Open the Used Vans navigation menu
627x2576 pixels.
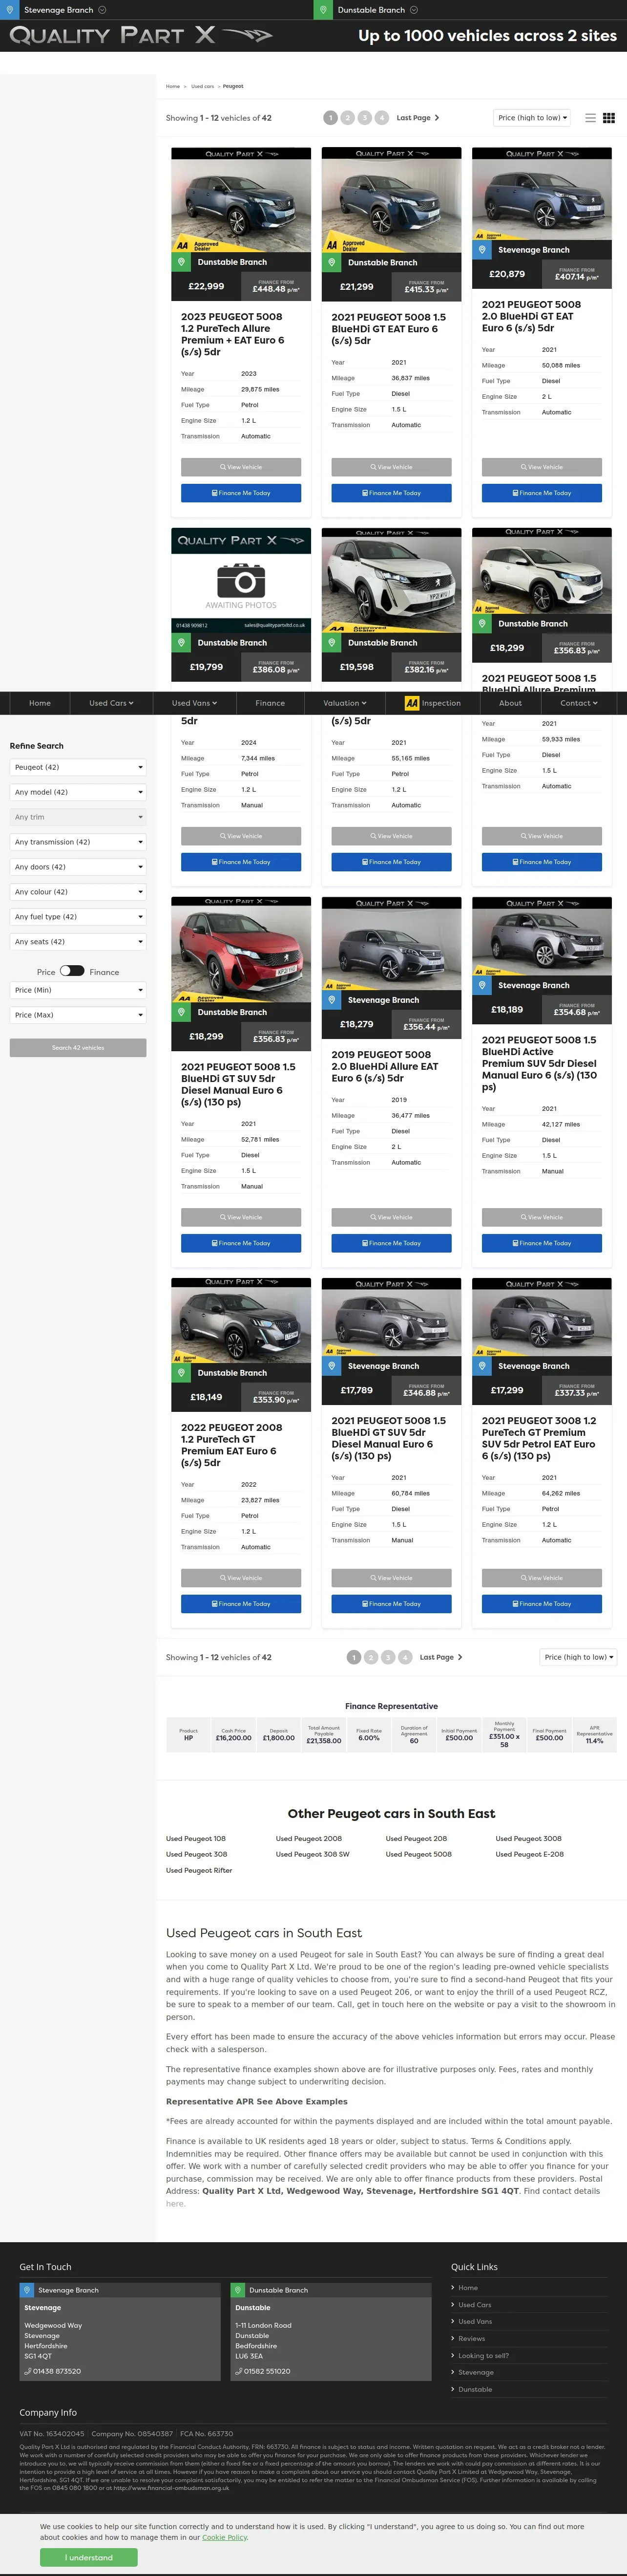coord(194,703)
